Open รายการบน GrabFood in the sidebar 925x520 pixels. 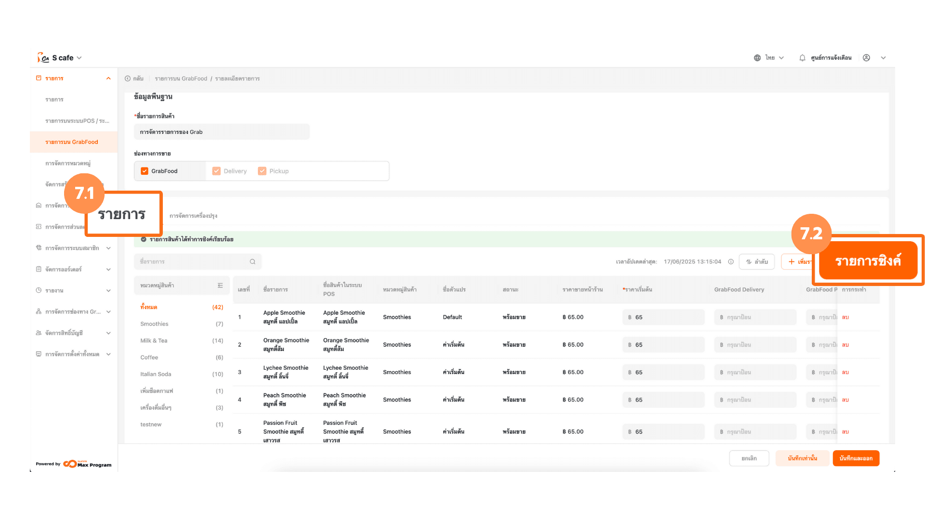pos(72,142)
